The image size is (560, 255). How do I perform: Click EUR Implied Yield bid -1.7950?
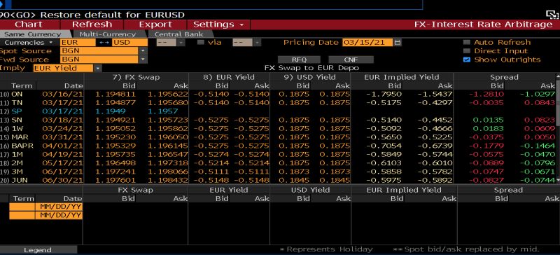pyautogui.click(x=384, y=95)
